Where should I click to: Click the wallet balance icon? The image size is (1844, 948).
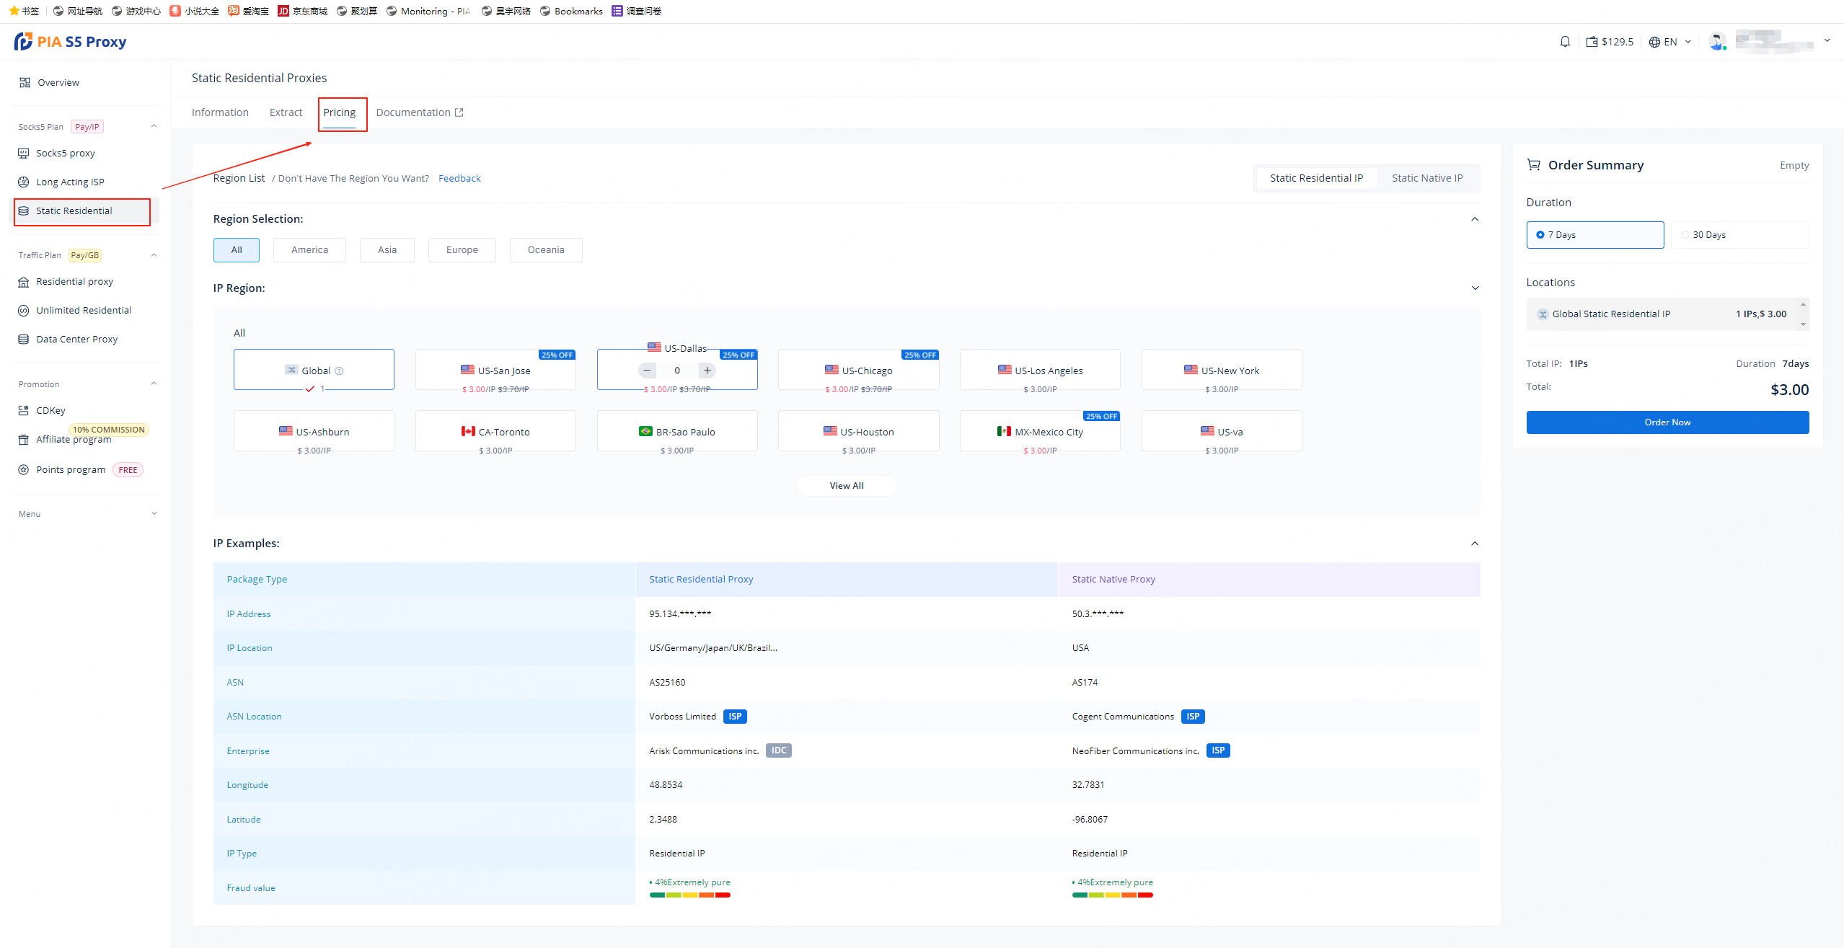(1592, 42)
